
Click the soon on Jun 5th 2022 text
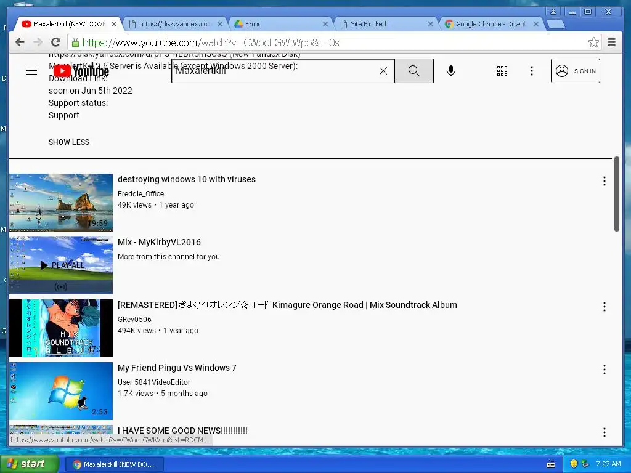90,91
